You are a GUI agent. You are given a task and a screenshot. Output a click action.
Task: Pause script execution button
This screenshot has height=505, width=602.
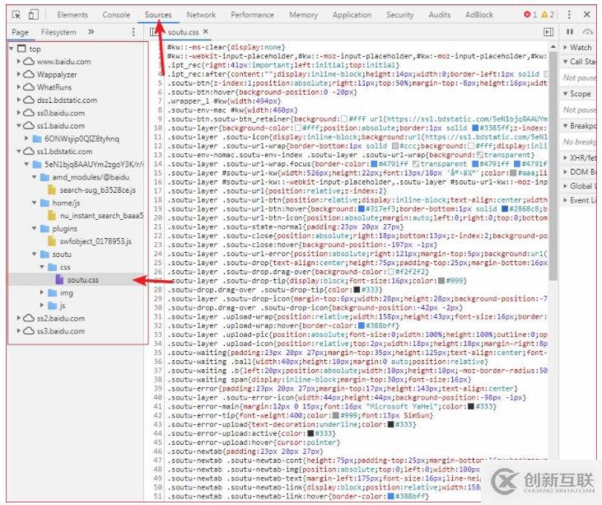[569, 31]
